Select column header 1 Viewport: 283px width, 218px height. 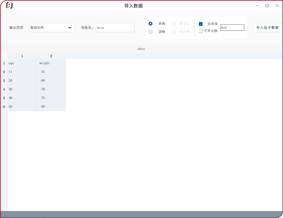point(22,56)
